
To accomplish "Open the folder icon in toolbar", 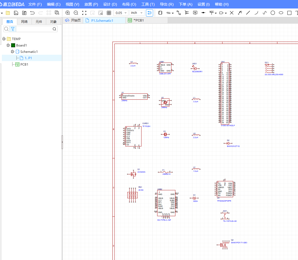I will pyautogui.click(x=8, y=13).
